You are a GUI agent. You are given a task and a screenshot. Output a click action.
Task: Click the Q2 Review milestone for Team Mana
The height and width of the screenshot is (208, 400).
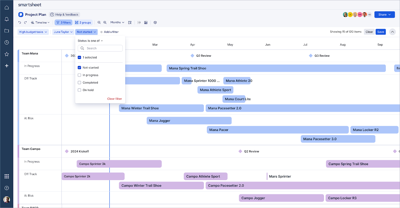tap(192, 56)
